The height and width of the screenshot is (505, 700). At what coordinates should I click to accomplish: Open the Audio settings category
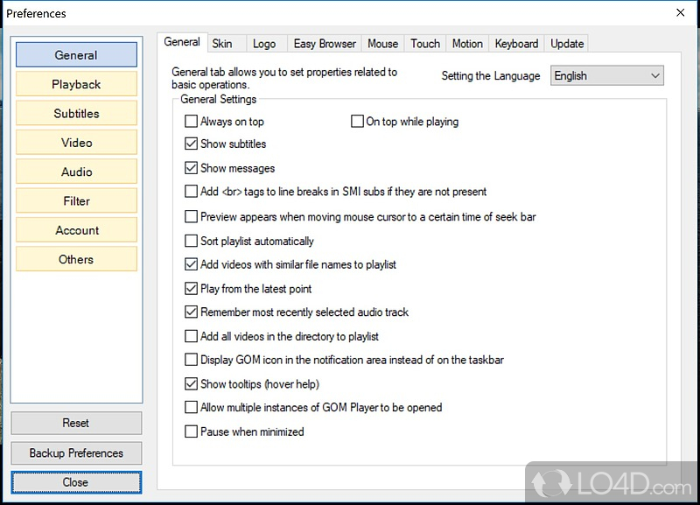point(76,172)
